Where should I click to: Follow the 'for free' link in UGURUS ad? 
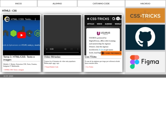tap(101, 50)
